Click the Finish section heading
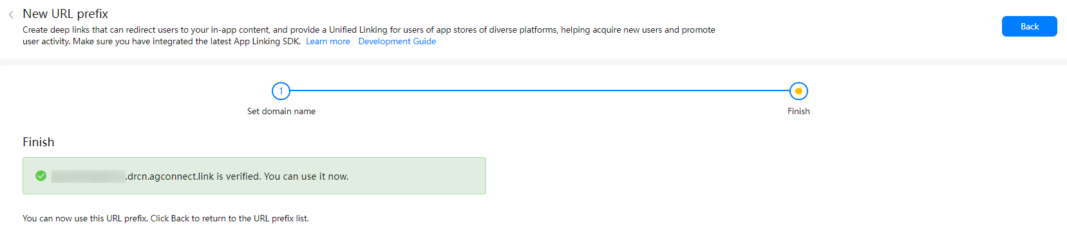The image size is (1067, 231). click(x=39, y=142)
